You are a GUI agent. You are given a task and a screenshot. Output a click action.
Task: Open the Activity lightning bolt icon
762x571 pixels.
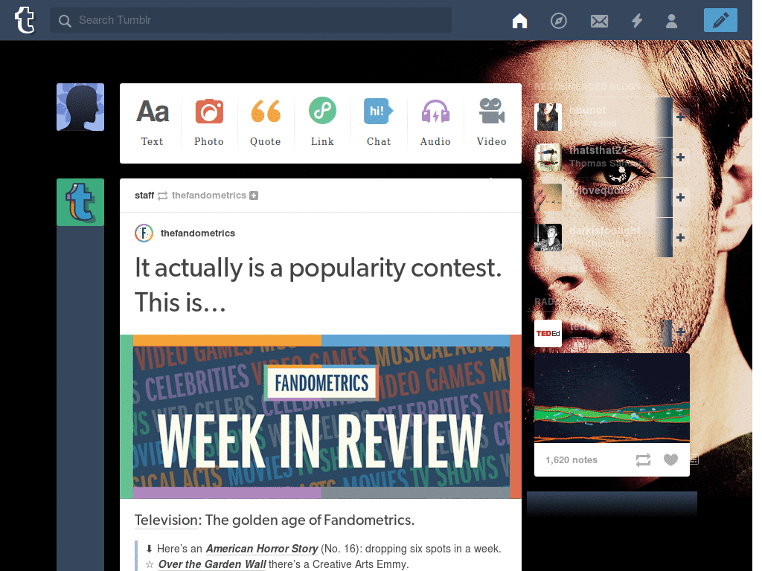point(637,21)
